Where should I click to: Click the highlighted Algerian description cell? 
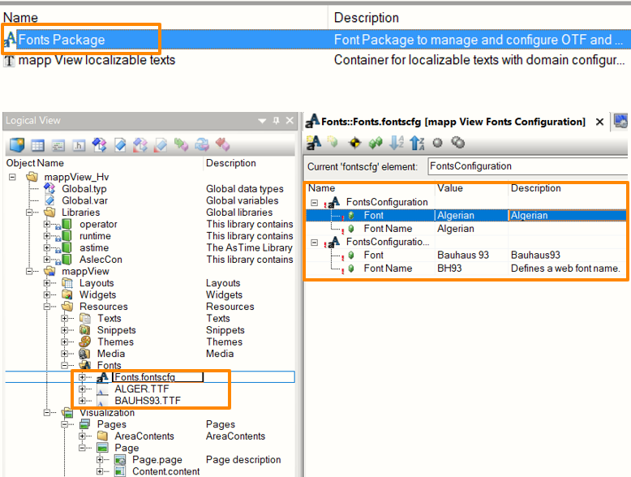coord(568,215)
